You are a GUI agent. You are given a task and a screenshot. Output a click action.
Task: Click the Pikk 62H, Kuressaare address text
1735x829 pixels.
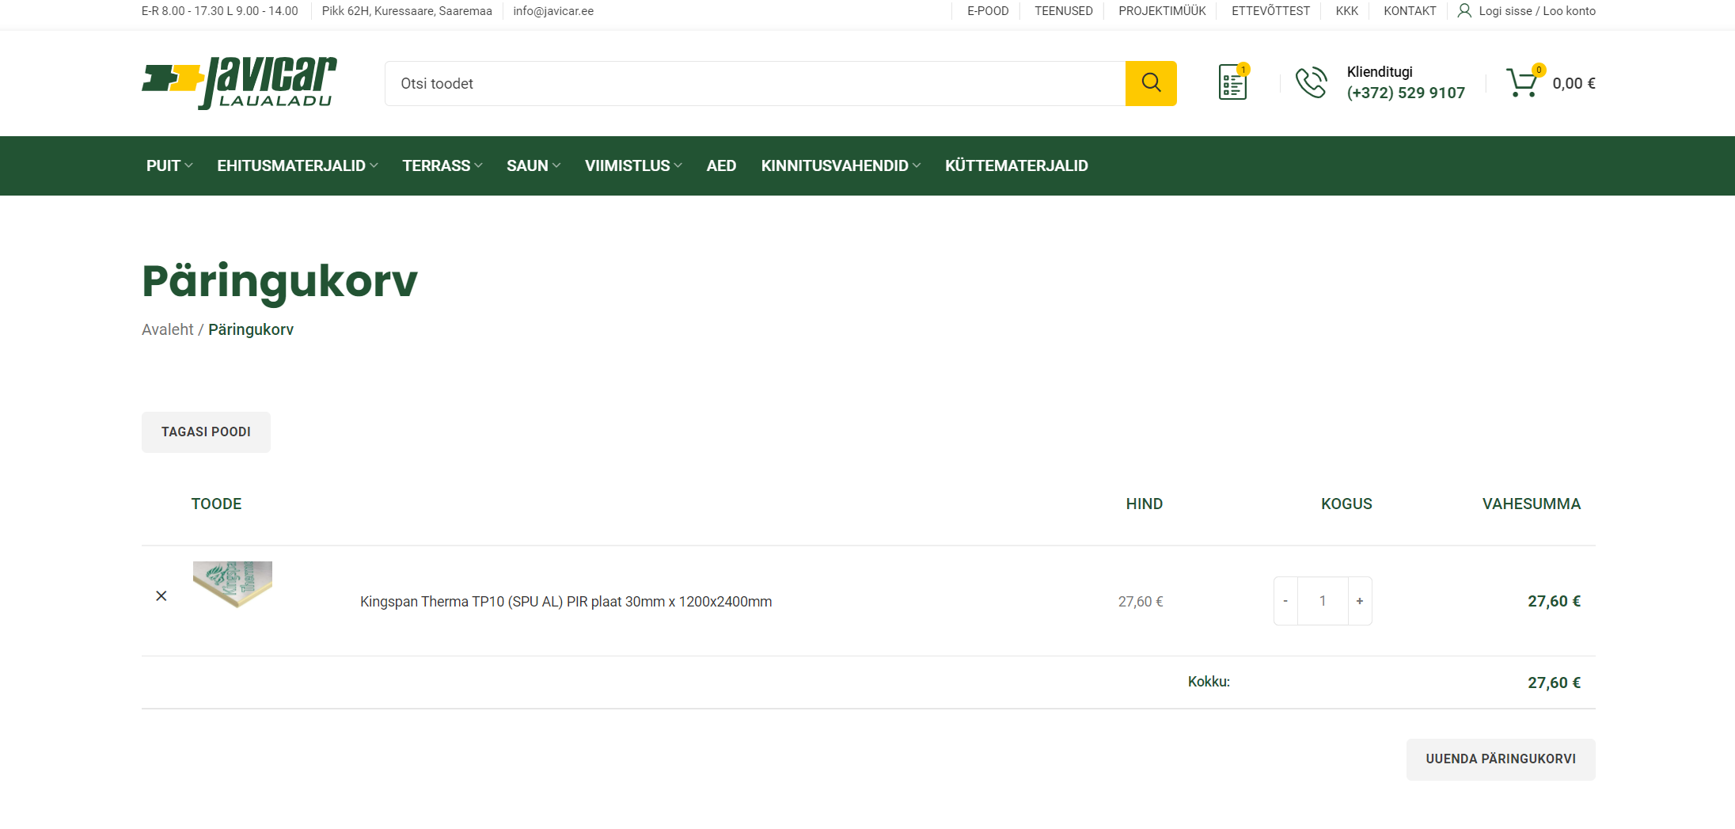coord(407,11)
